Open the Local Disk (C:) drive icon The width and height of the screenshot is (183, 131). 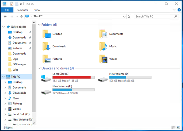(46, 78)
